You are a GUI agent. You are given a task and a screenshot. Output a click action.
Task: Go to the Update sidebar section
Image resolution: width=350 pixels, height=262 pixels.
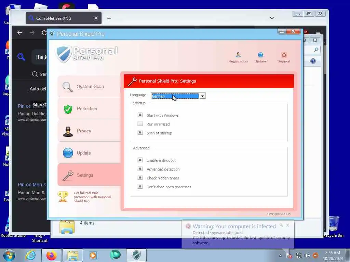click(89, 153)
